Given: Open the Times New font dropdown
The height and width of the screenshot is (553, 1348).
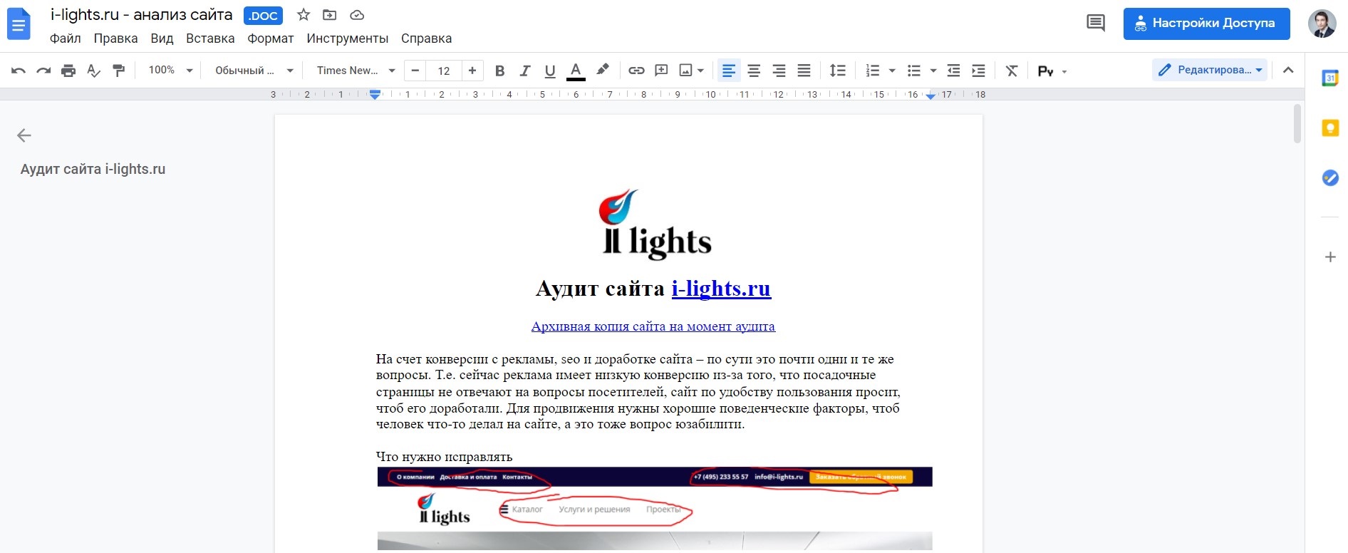Looking at the screenshot, I should coord(356,70).
